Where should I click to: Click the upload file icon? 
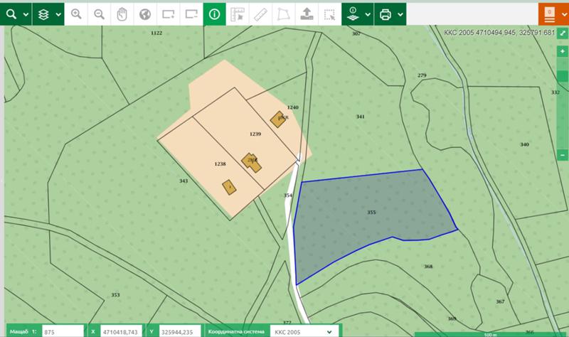click(306, 14)
